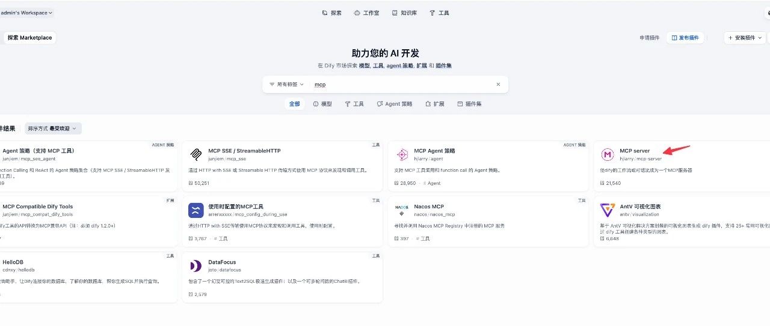The image size is (770, 326).
Task: Click the agent 策略 link in the subtitle
Action: (400, 65)
